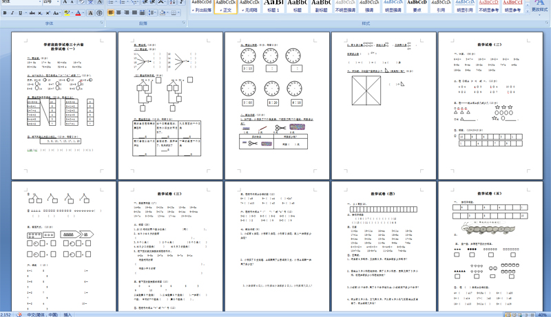Align text left

point(111,12)
